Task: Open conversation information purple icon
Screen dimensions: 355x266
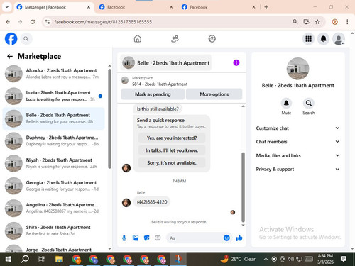Action: [236, 62]
